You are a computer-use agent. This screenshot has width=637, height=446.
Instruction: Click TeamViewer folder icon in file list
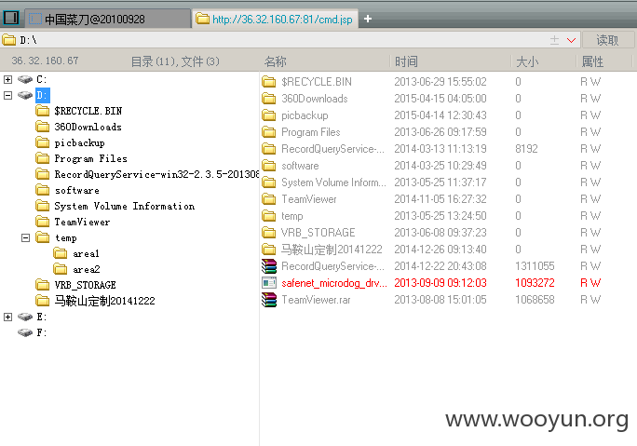[x=269, y=199]
